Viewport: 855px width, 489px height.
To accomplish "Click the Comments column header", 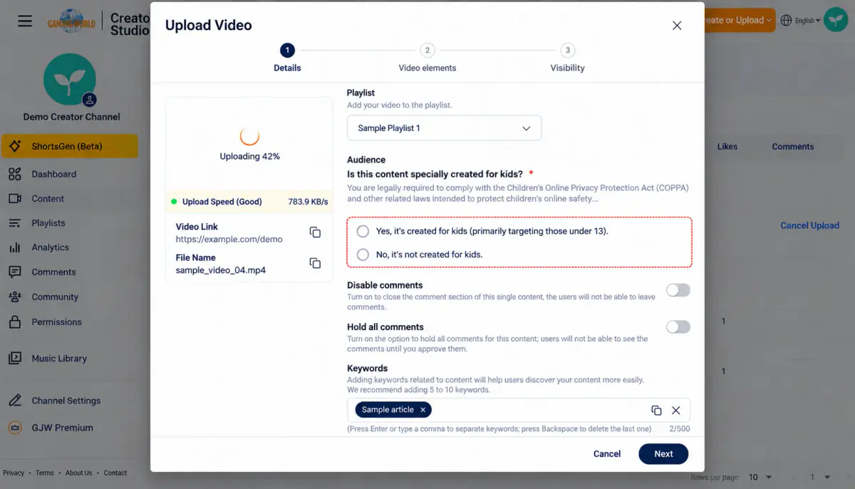I will click(x=793, y=147).
